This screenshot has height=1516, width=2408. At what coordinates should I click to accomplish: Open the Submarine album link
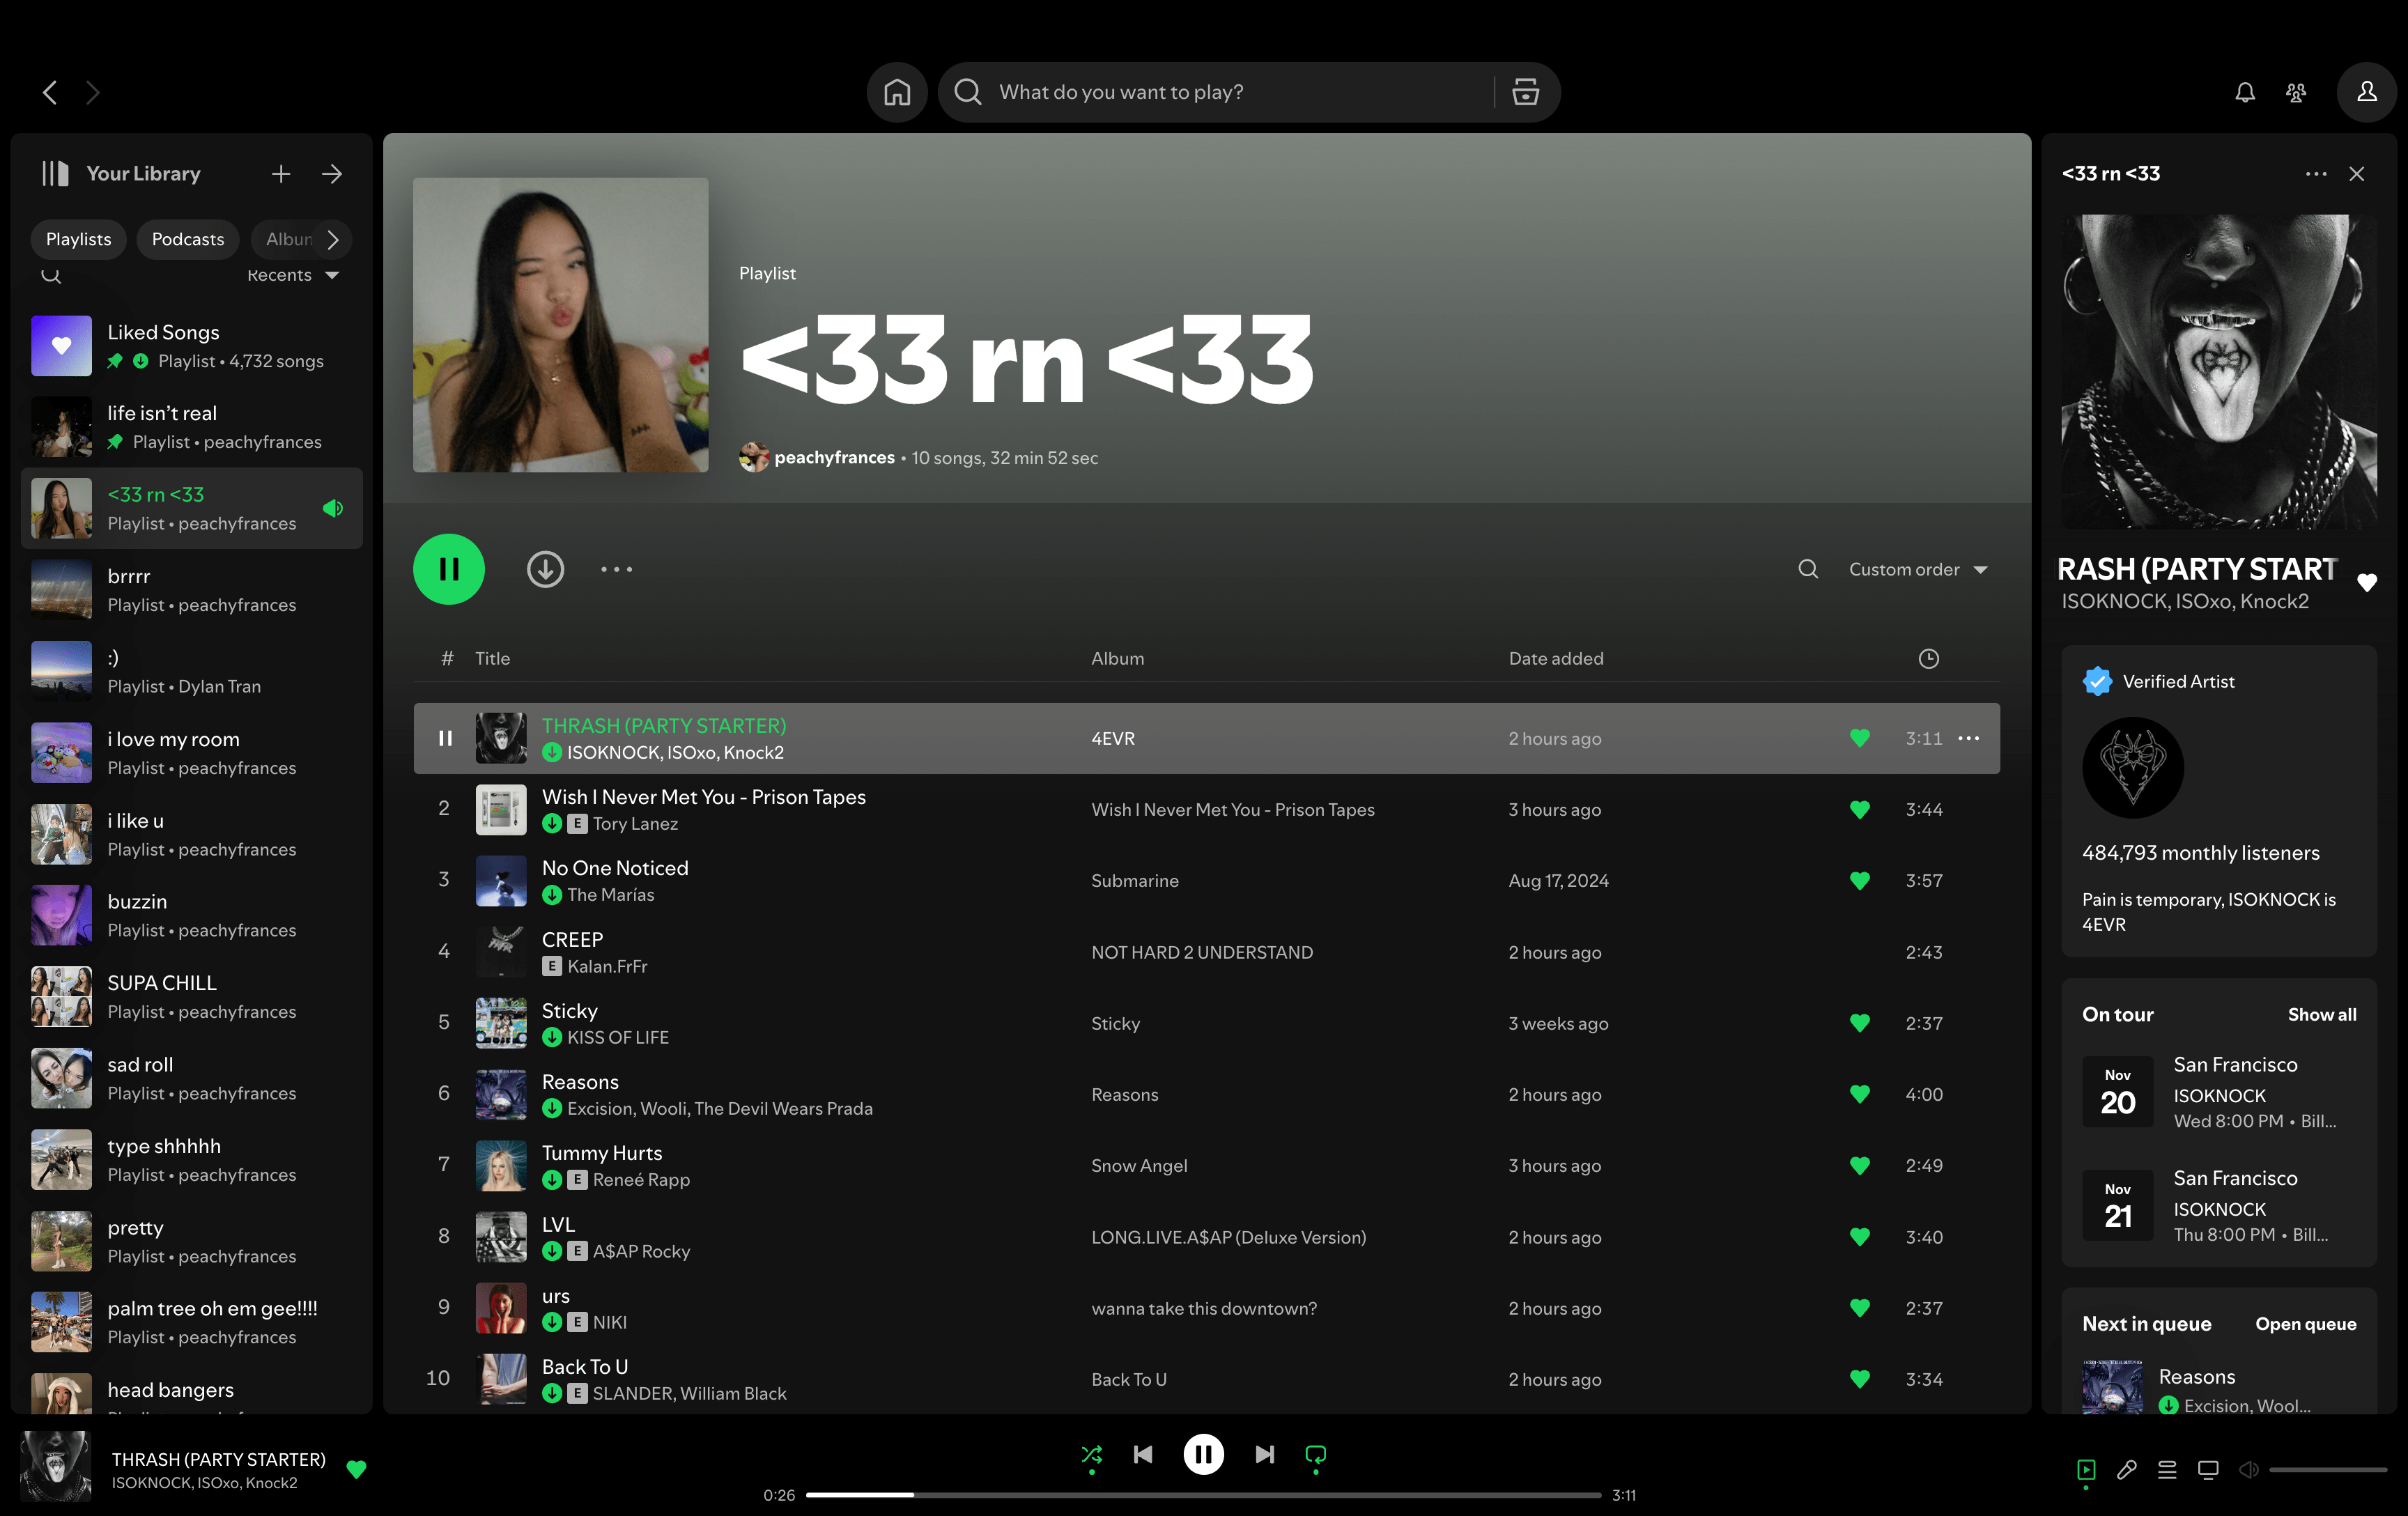(x=1135, y=880)
